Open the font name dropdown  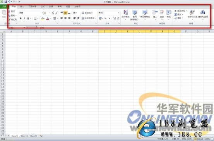pyautogui.click(x=42, y=13)
